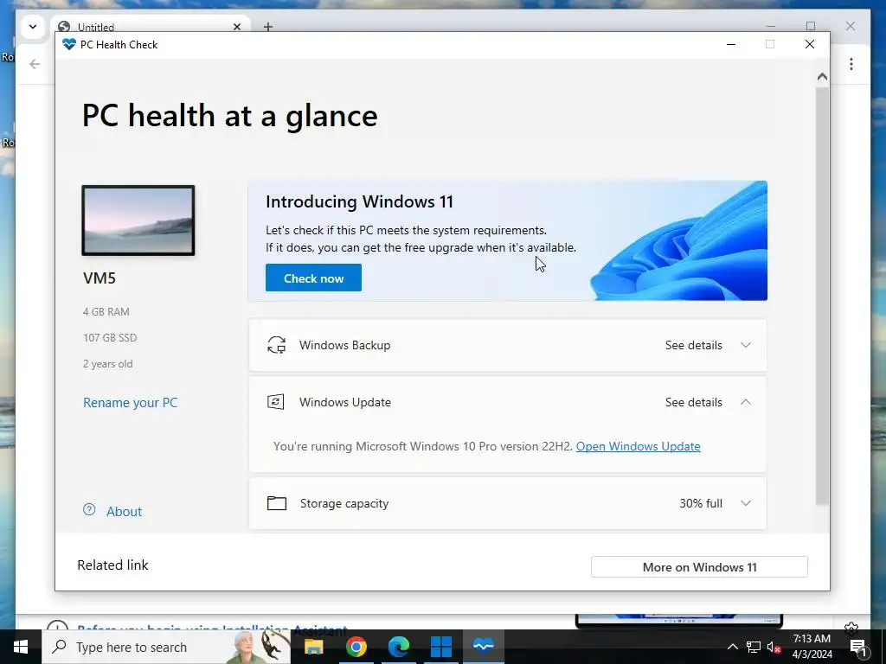This screenshot has width=886, height=664.
Task: Open the Windows Start menu
Action: (21, 647)
